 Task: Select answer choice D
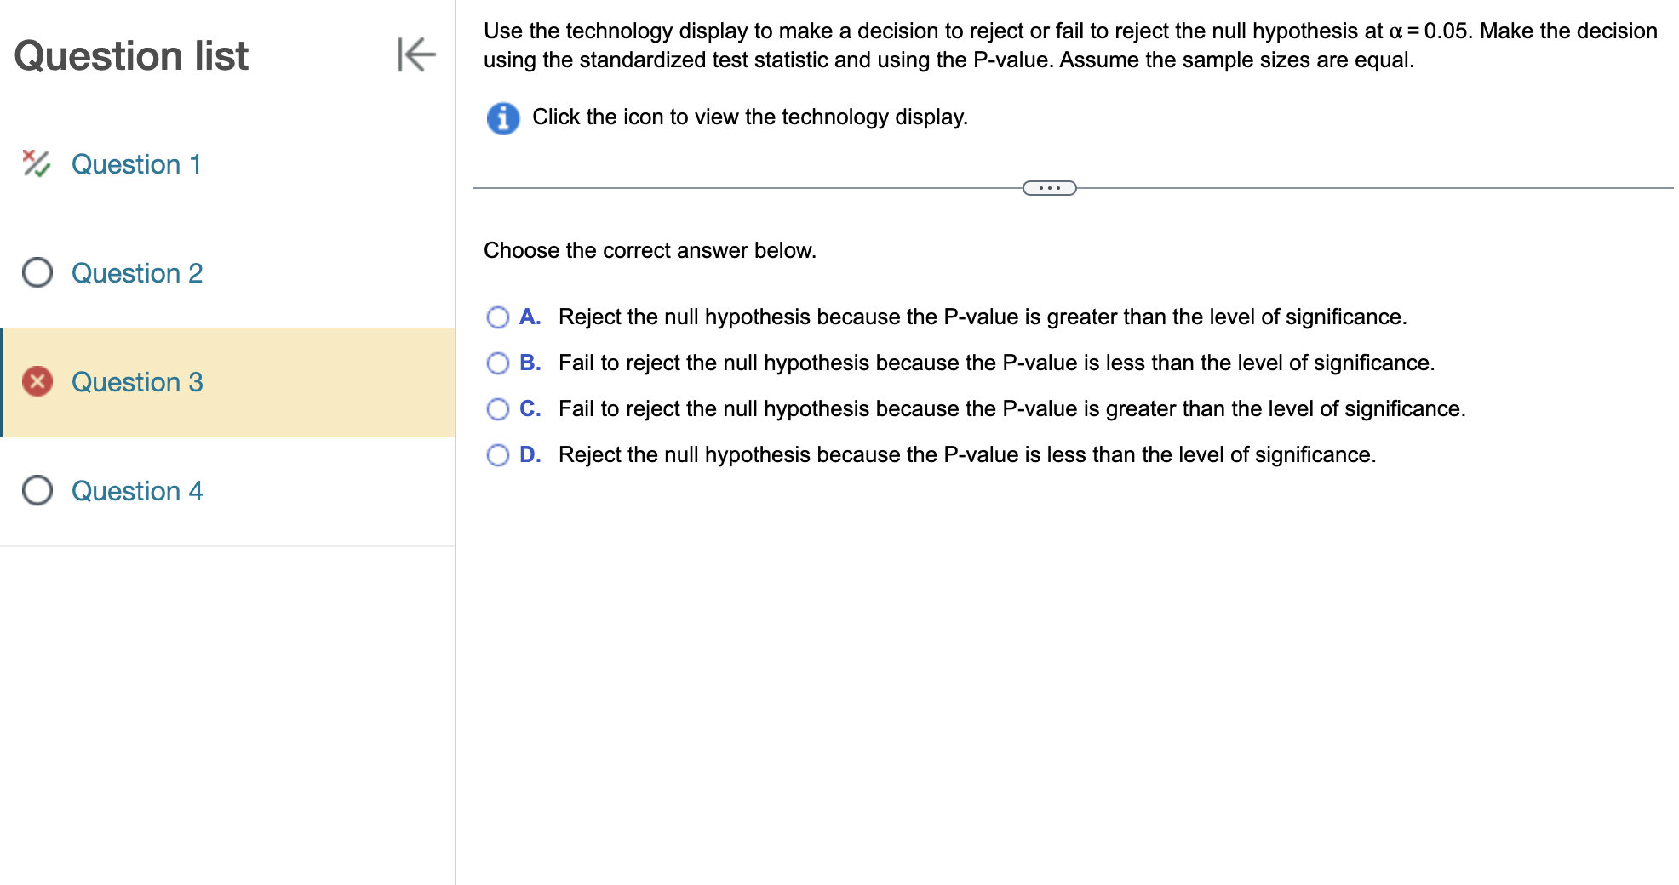(498, 454)
